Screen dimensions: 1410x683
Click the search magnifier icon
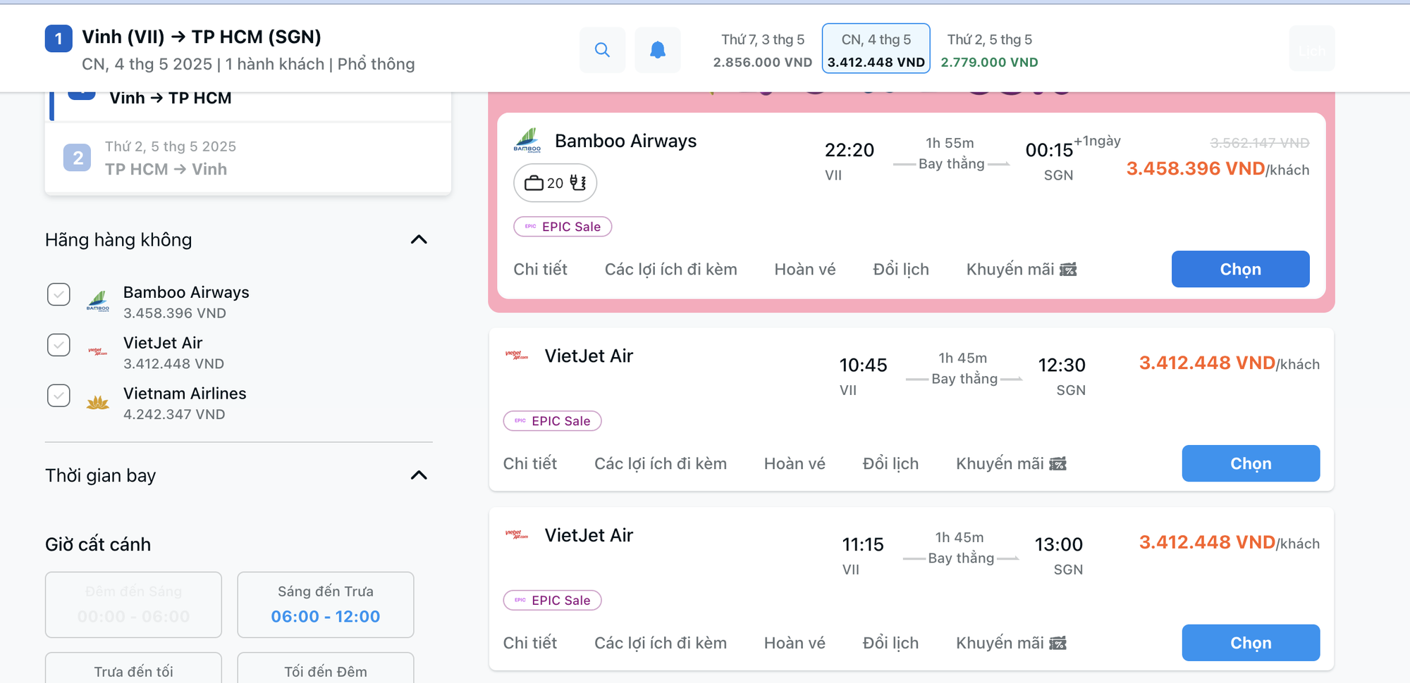[602, 50]
